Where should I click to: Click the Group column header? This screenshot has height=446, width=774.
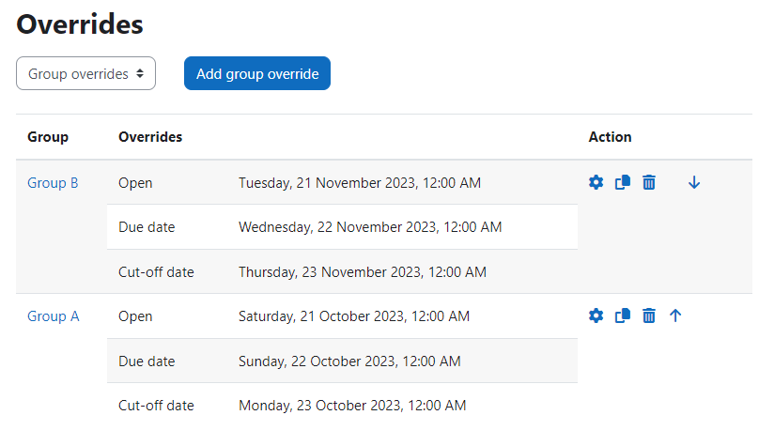(x=48, y=137)
